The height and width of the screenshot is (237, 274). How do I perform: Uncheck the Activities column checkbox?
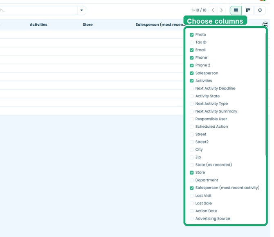point(192,81)
